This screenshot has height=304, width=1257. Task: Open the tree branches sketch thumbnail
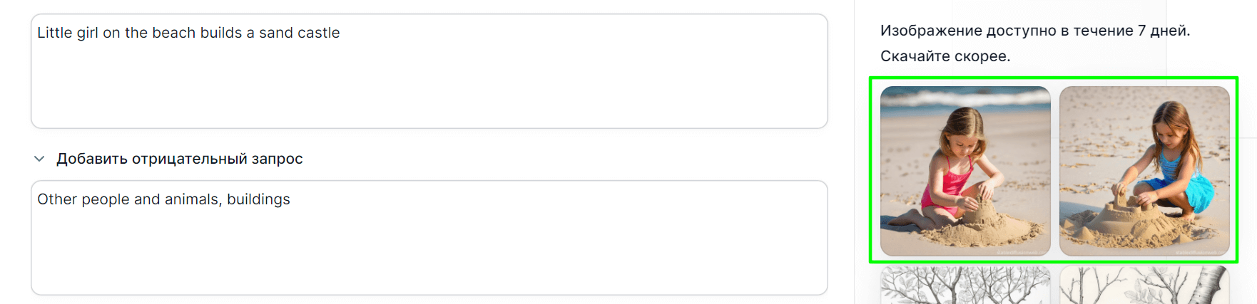coord(965,285)
